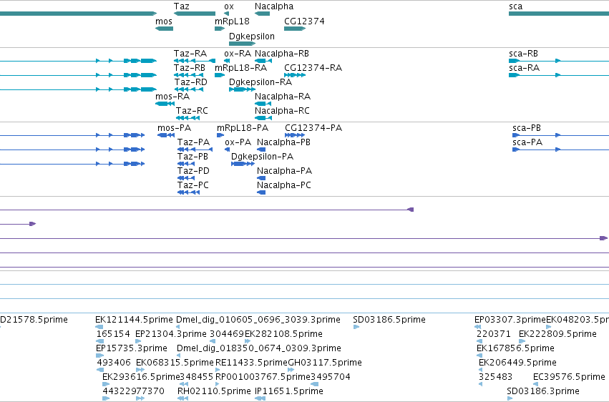Click the RP001003767.5prime EST label
Viewport: 609px width, 402px height.
point(263,377)
